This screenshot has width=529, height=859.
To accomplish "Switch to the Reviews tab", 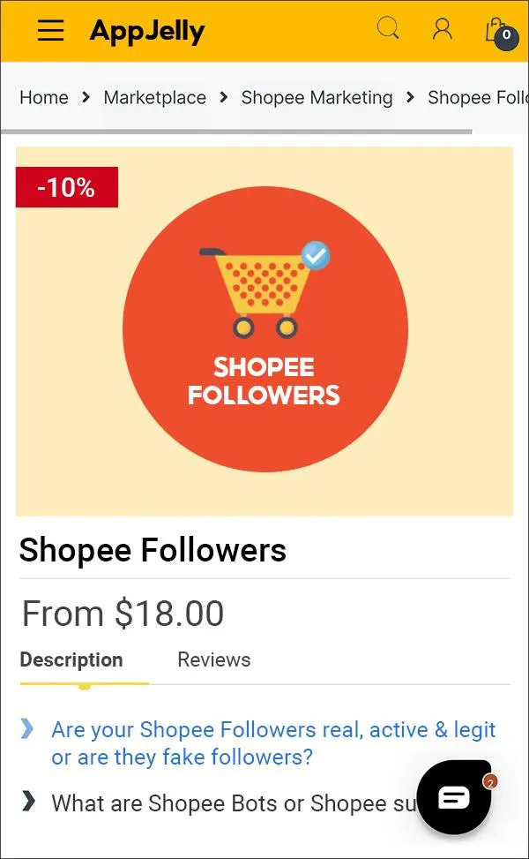I will click(x=213, y=659).
